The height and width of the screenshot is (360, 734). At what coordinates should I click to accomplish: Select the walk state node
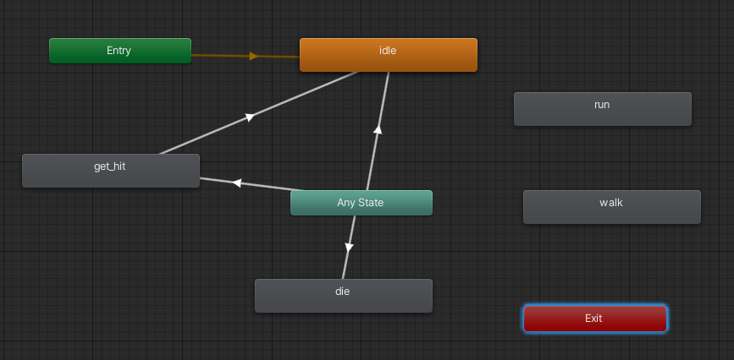[x=612, y=207]
